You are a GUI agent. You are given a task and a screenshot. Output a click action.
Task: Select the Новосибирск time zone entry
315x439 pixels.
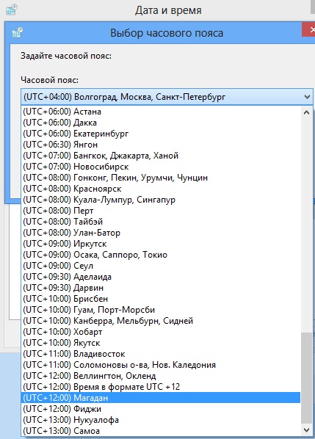coord(161,167)
